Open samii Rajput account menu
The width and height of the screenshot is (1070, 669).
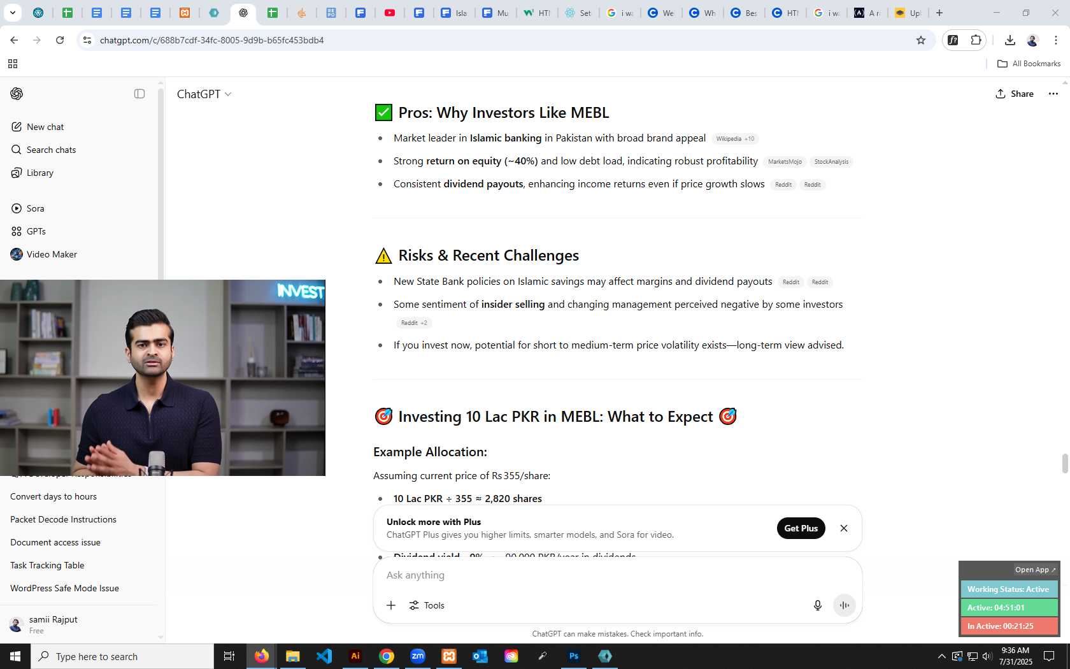[80, 624]
